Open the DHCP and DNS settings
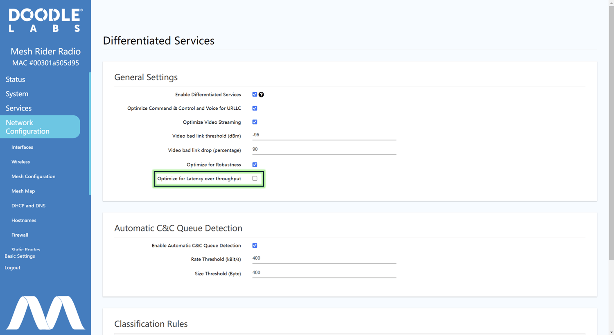This screenshot has height=335, width=614. (28, 205)
